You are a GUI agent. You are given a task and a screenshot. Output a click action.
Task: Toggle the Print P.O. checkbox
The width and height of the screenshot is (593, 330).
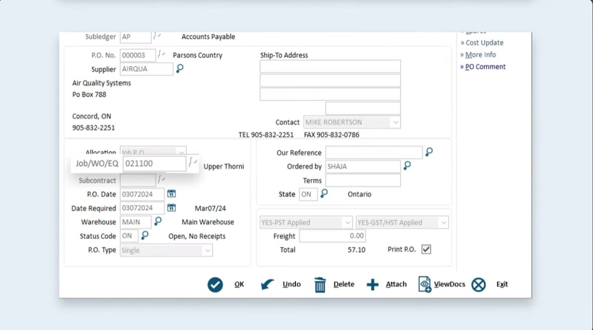426,249
